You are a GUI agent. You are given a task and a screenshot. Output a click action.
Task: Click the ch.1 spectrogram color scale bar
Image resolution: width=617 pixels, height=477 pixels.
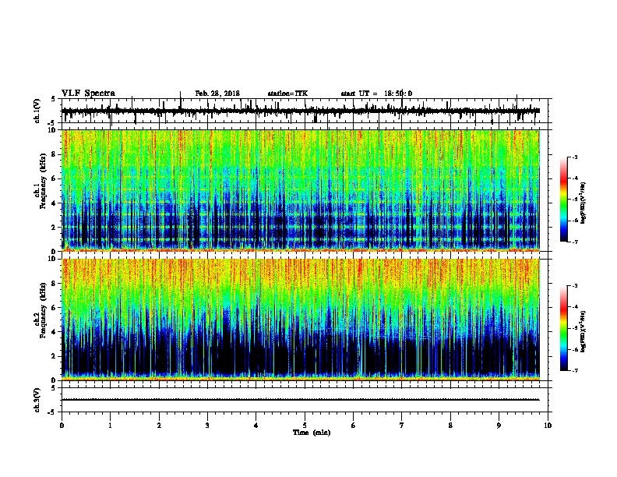pos(564,200)
